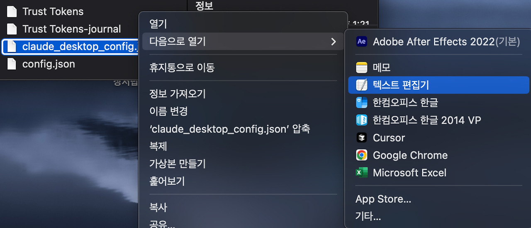Click the Trust Tokens-journal file icon
Screen dimensions: 531x228
(x=12, y=29)
